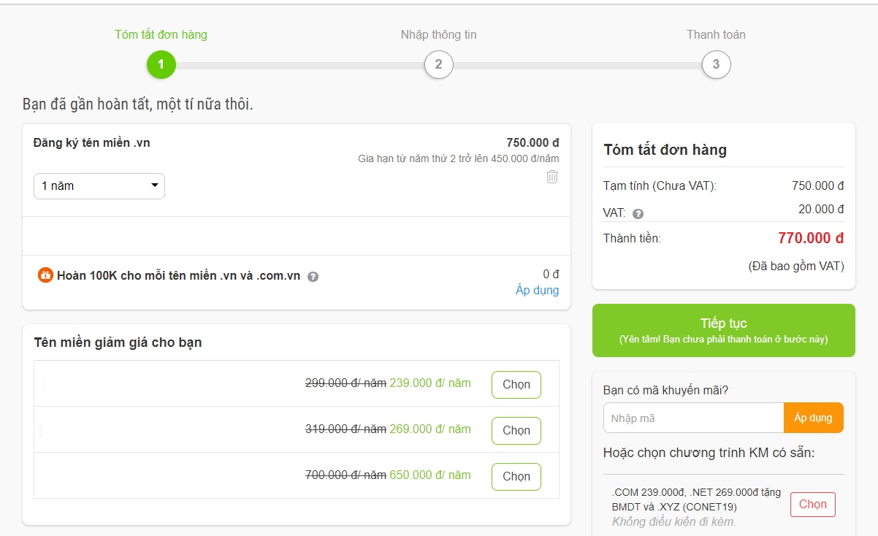Click the orange Áp dụng promo code button

(814, 418)
